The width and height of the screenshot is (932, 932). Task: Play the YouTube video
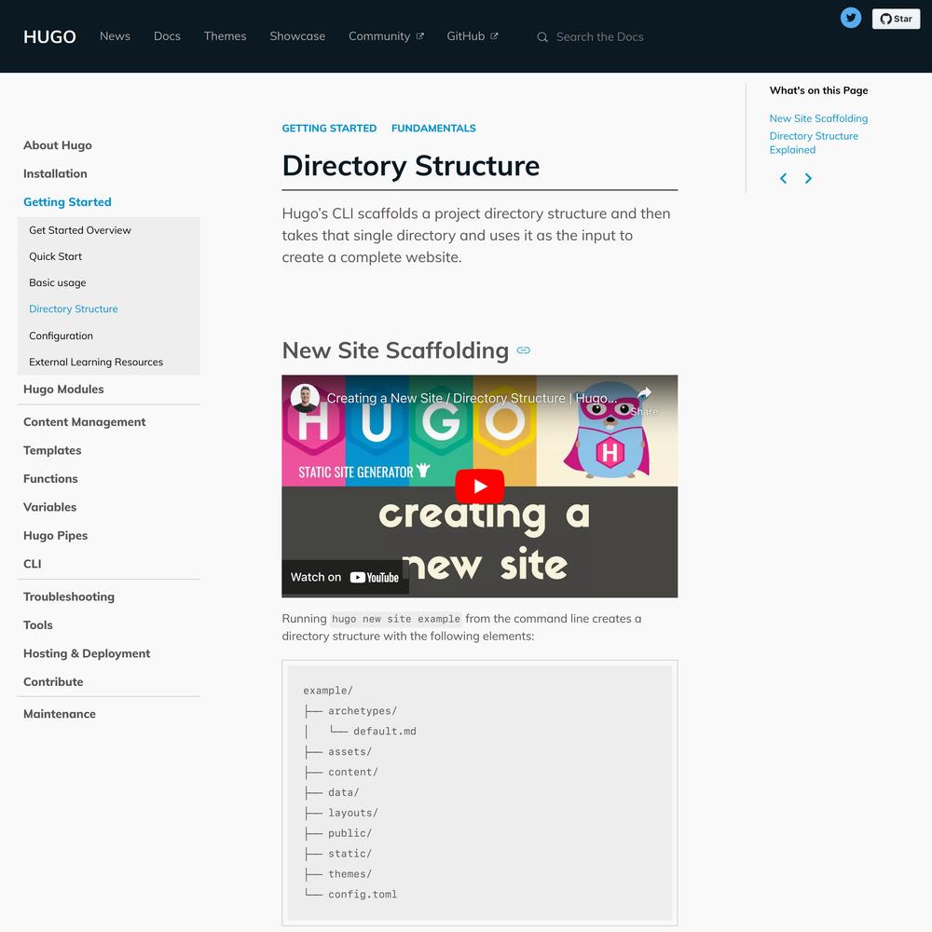click(x=480, y=487)
